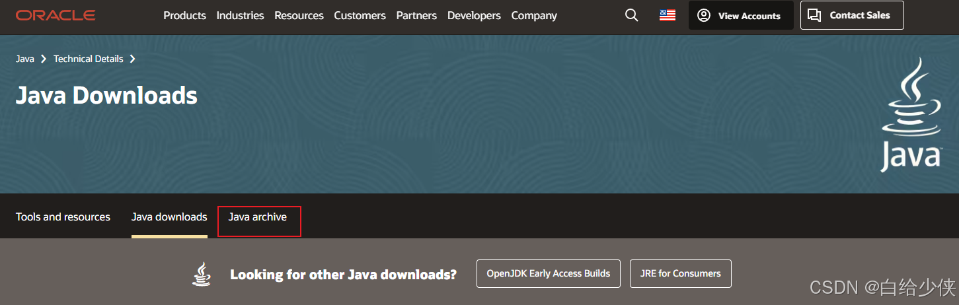Click the JRE for Consumers button
The image size is (959, 305).
[681, 273]
